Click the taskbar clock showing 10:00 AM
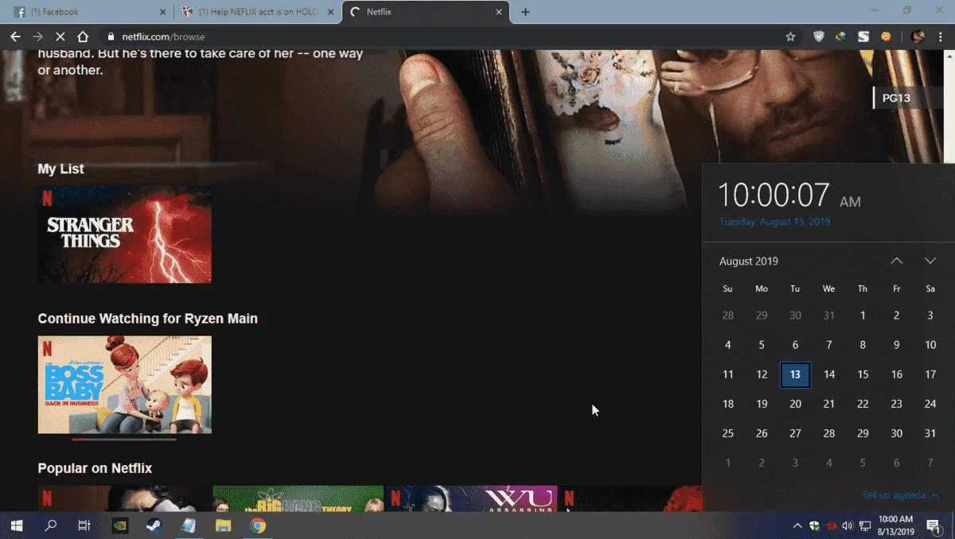This screenshot has width=955, height=539. 895,525
